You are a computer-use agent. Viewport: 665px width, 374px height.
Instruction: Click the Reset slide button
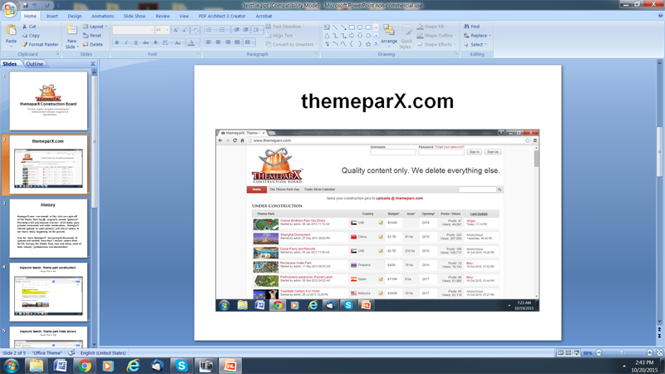92,36
